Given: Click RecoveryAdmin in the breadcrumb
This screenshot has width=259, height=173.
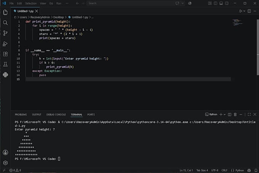Looking at the screenshot, I should click(40, 17).
